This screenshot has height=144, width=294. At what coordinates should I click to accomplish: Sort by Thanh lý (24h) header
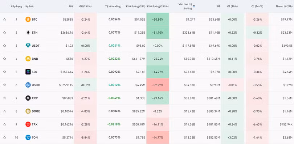click(284, 7)
